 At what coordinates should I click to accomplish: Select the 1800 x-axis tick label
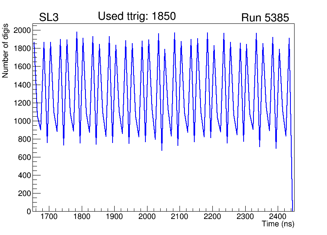[x=82, y=217]
